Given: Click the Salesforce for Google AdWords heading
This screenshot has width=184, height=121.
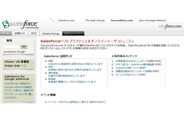Looking at the screenshot, I should point(17,78).
